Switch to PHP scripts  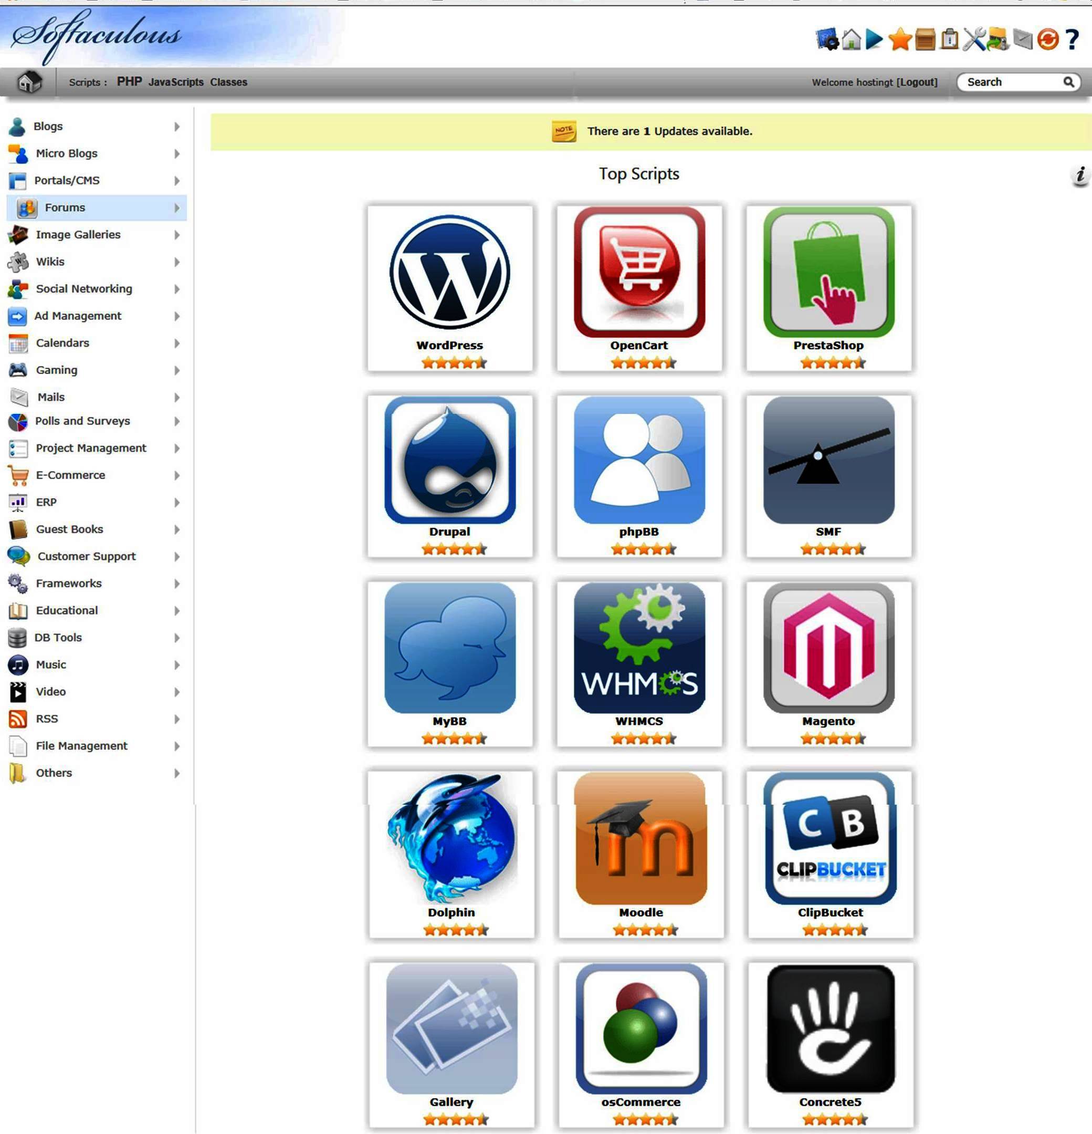tap(129, 81)
